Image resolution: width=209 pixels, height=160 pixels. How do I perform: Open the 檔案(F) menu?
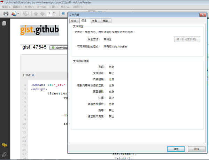6,7
